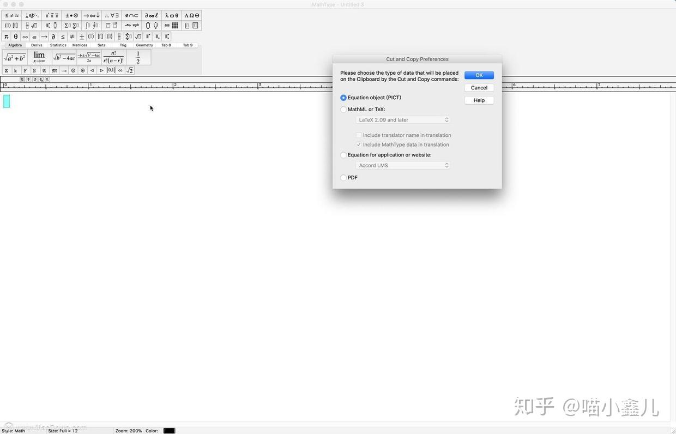The image size is (676, 434).
Task: Open the Geometry expression tab
Action: (144, 45)
